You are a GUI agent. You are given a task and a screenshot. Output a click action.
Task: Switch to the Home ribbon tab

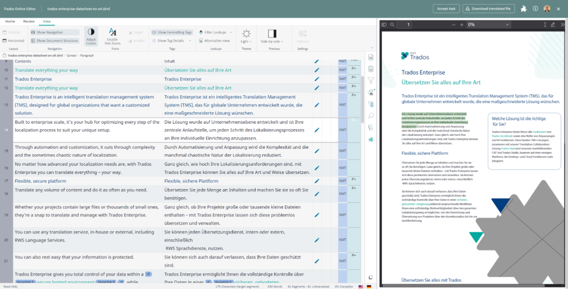tap(10, 21)
